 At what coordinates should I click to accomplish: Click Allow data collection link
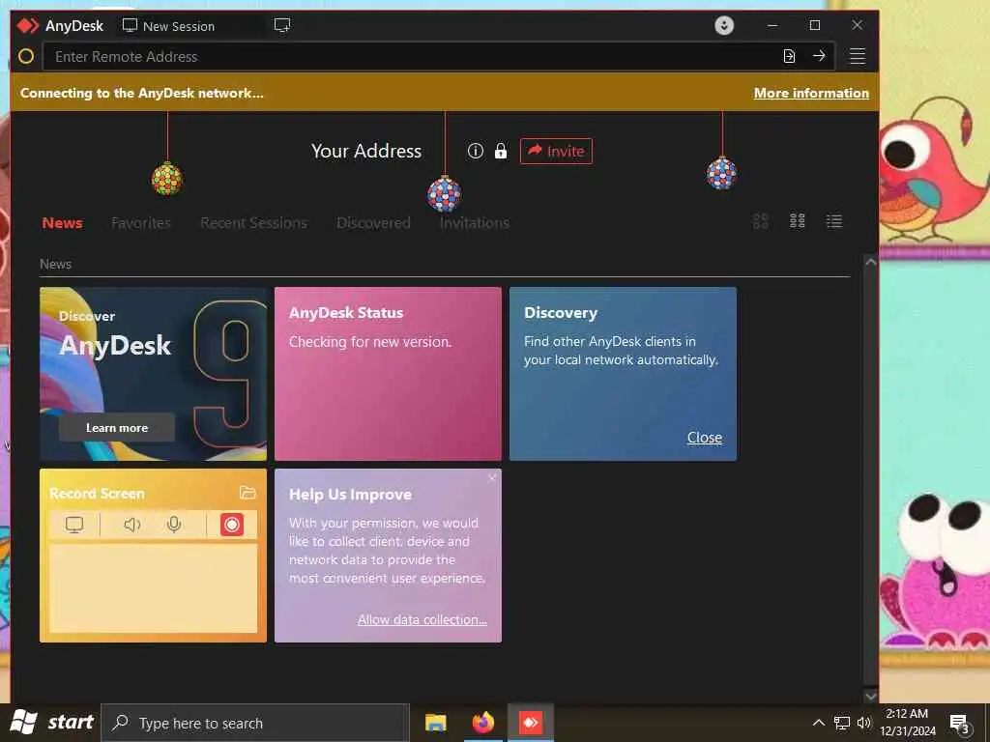[x=422, y=619]
